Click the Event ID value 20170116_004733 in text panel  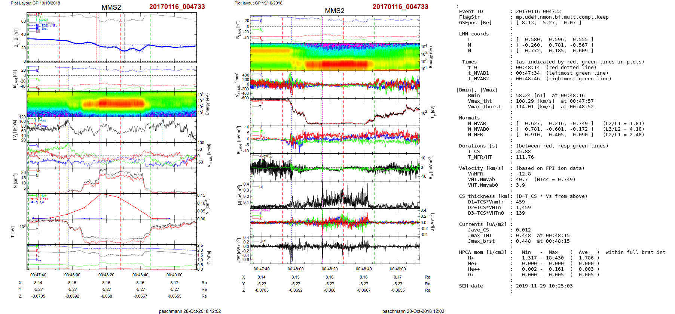538,12
